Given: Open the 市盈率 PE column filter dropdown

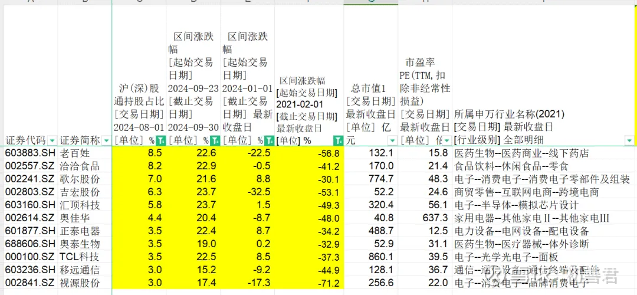Looking at the screenshot, I should (x=447, y=141).
